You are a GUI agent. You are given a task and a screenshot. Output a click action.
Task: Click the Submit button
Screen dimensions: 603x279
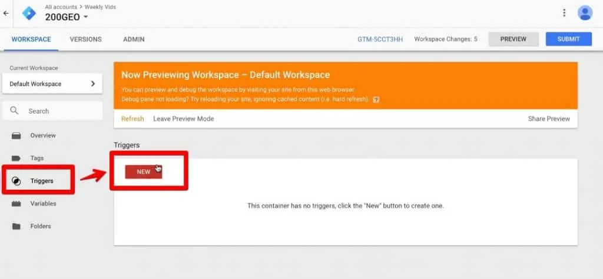(x=568, y=39)
